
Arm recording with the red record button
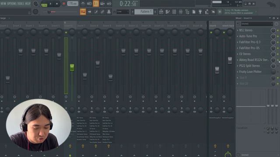63,3
